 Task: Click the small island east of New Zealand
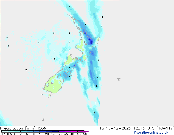click(x=119, y=79)
